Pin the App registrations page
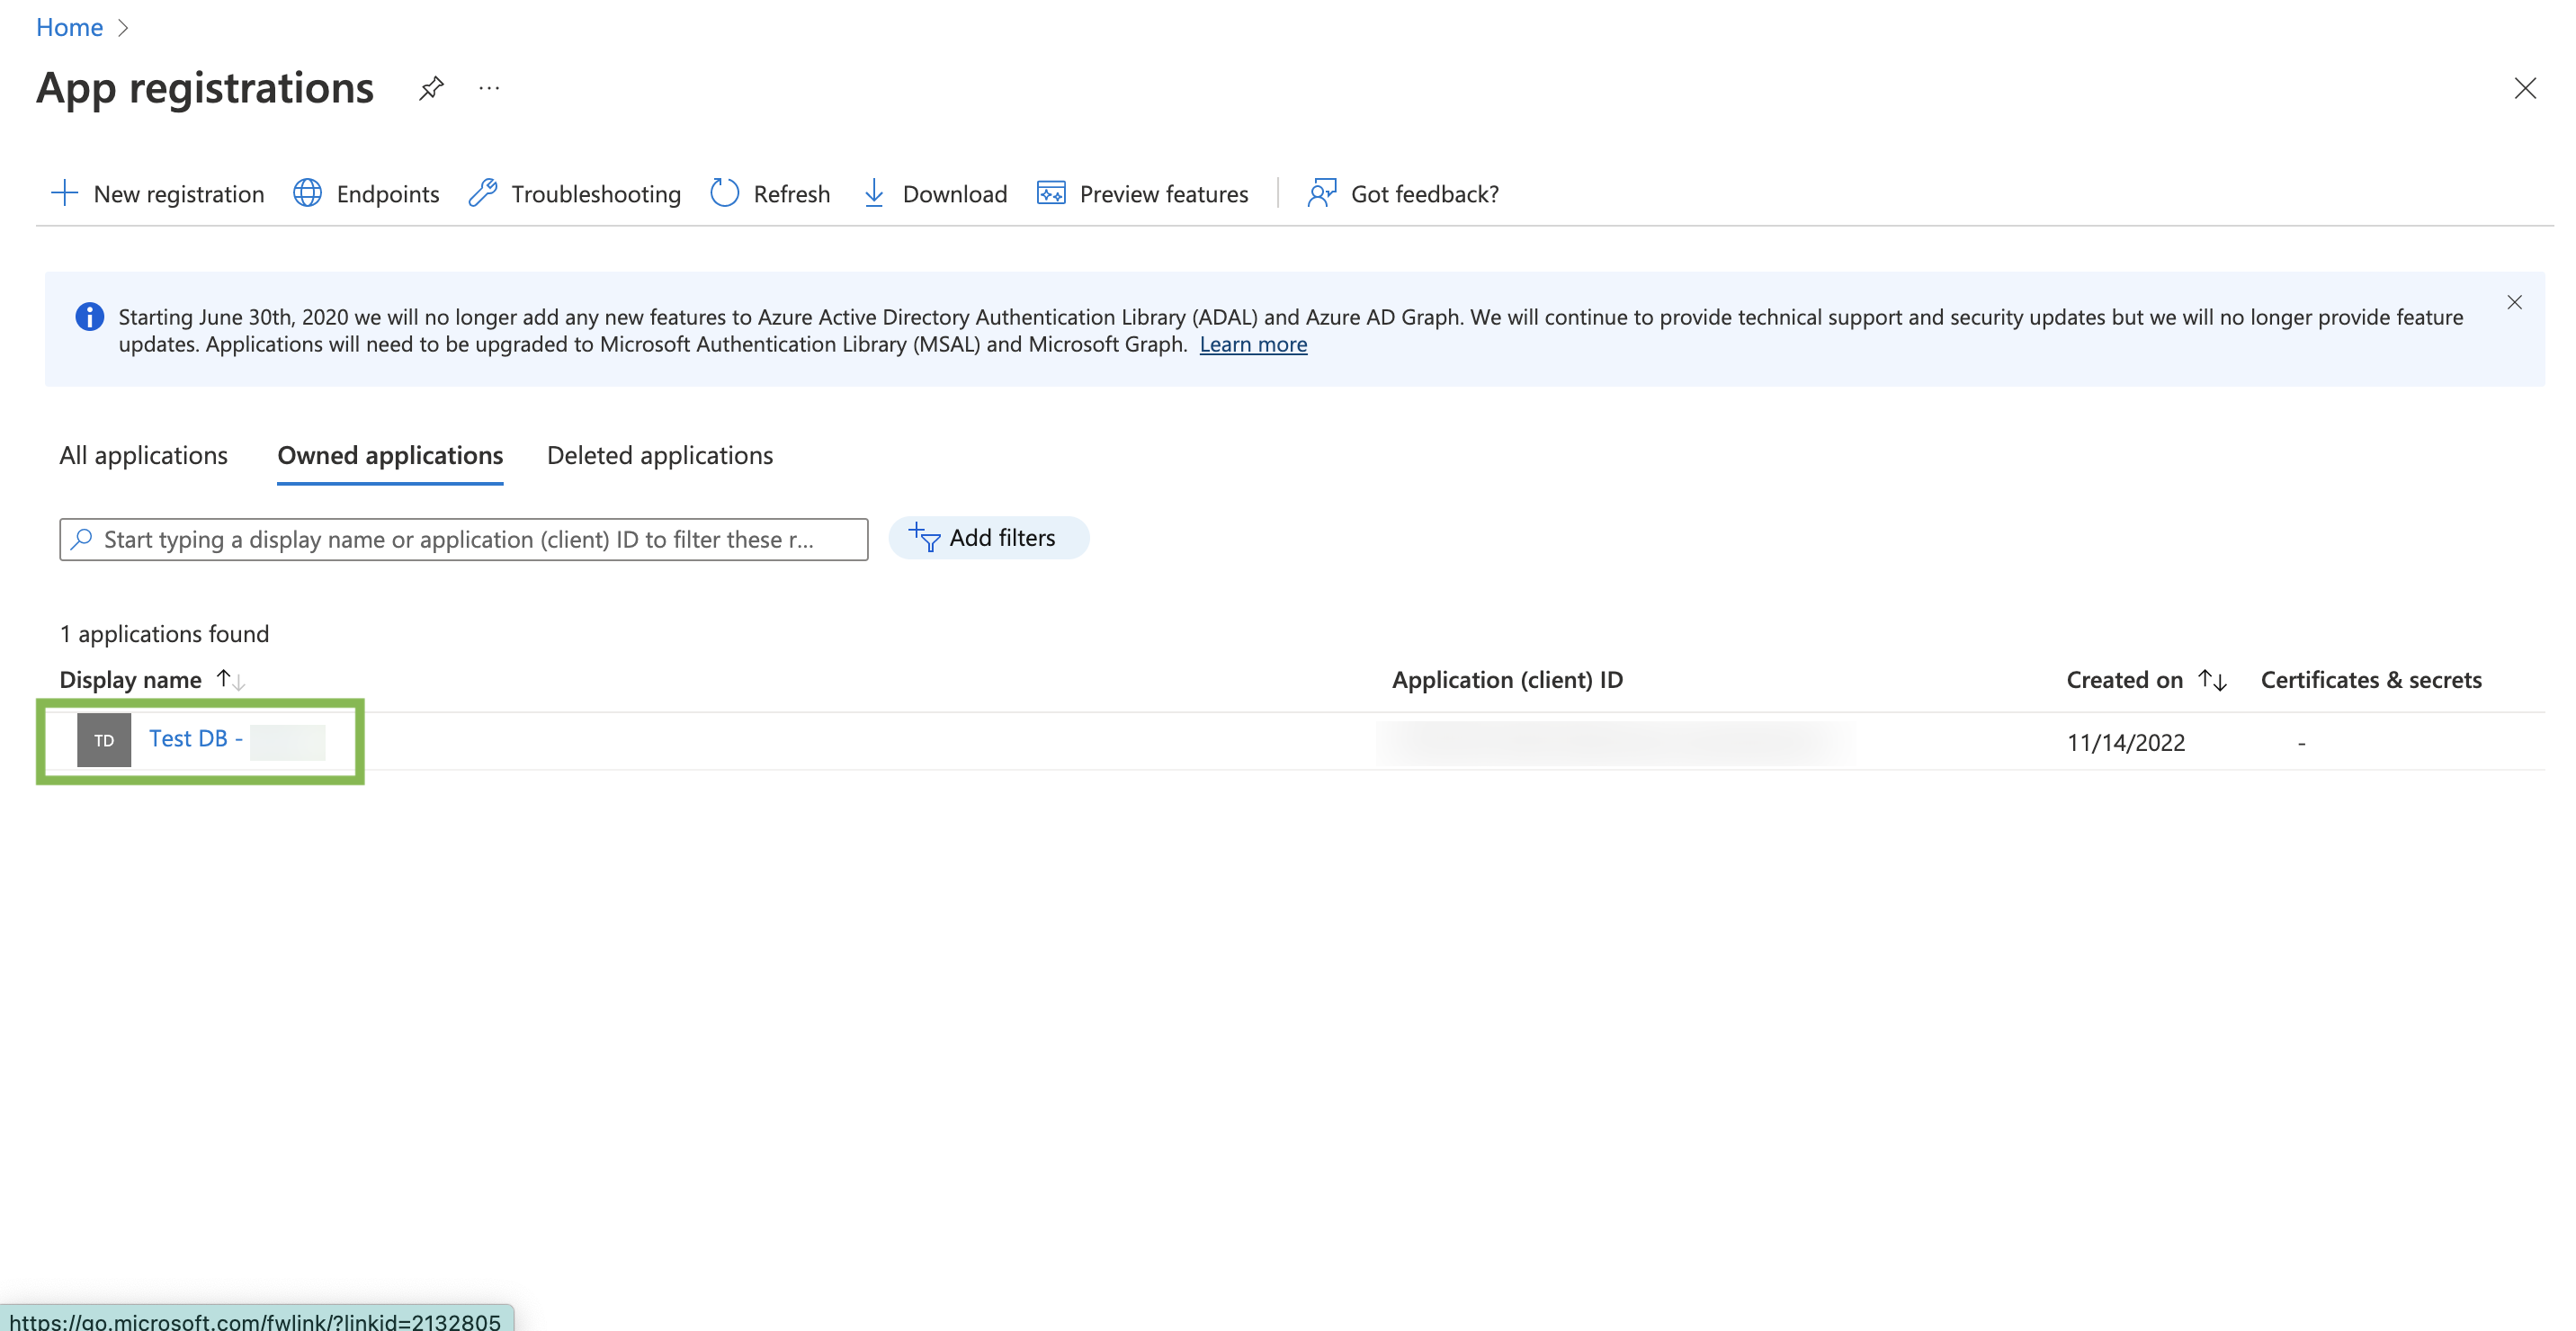Screen dimensions: 2576x1331 click(431, 88)
